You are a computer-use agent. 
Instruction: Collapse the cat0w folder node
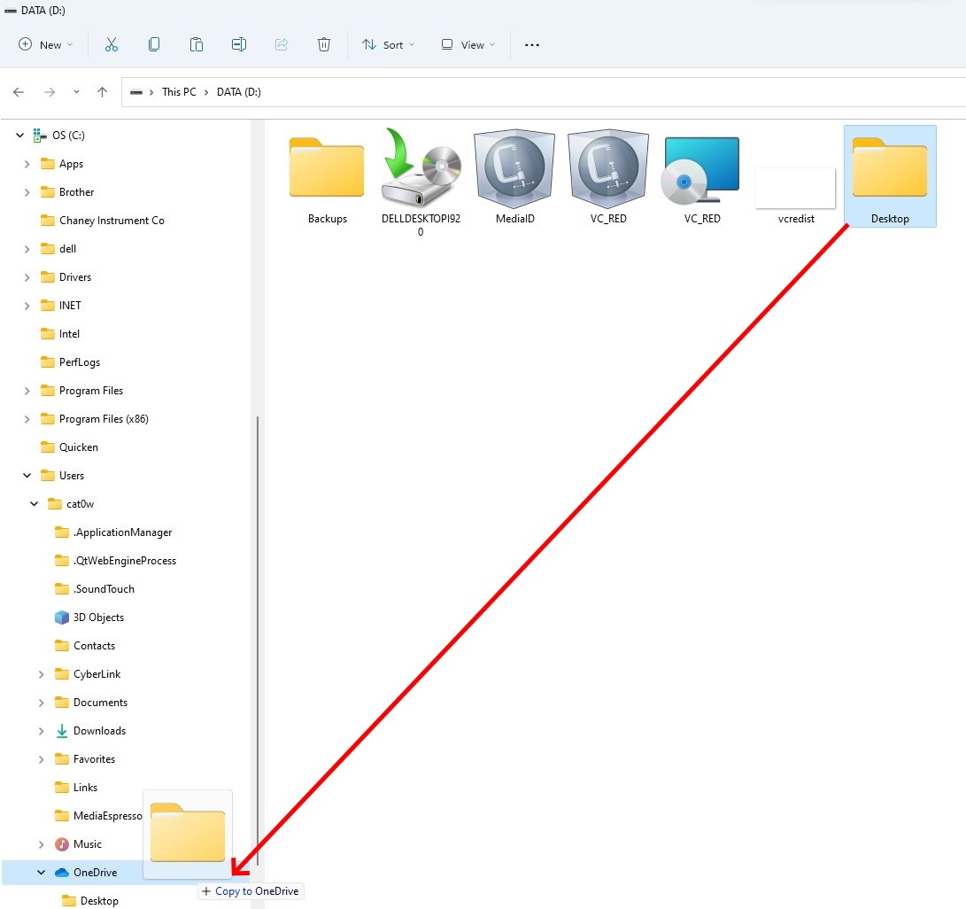(x=34, y=503)
